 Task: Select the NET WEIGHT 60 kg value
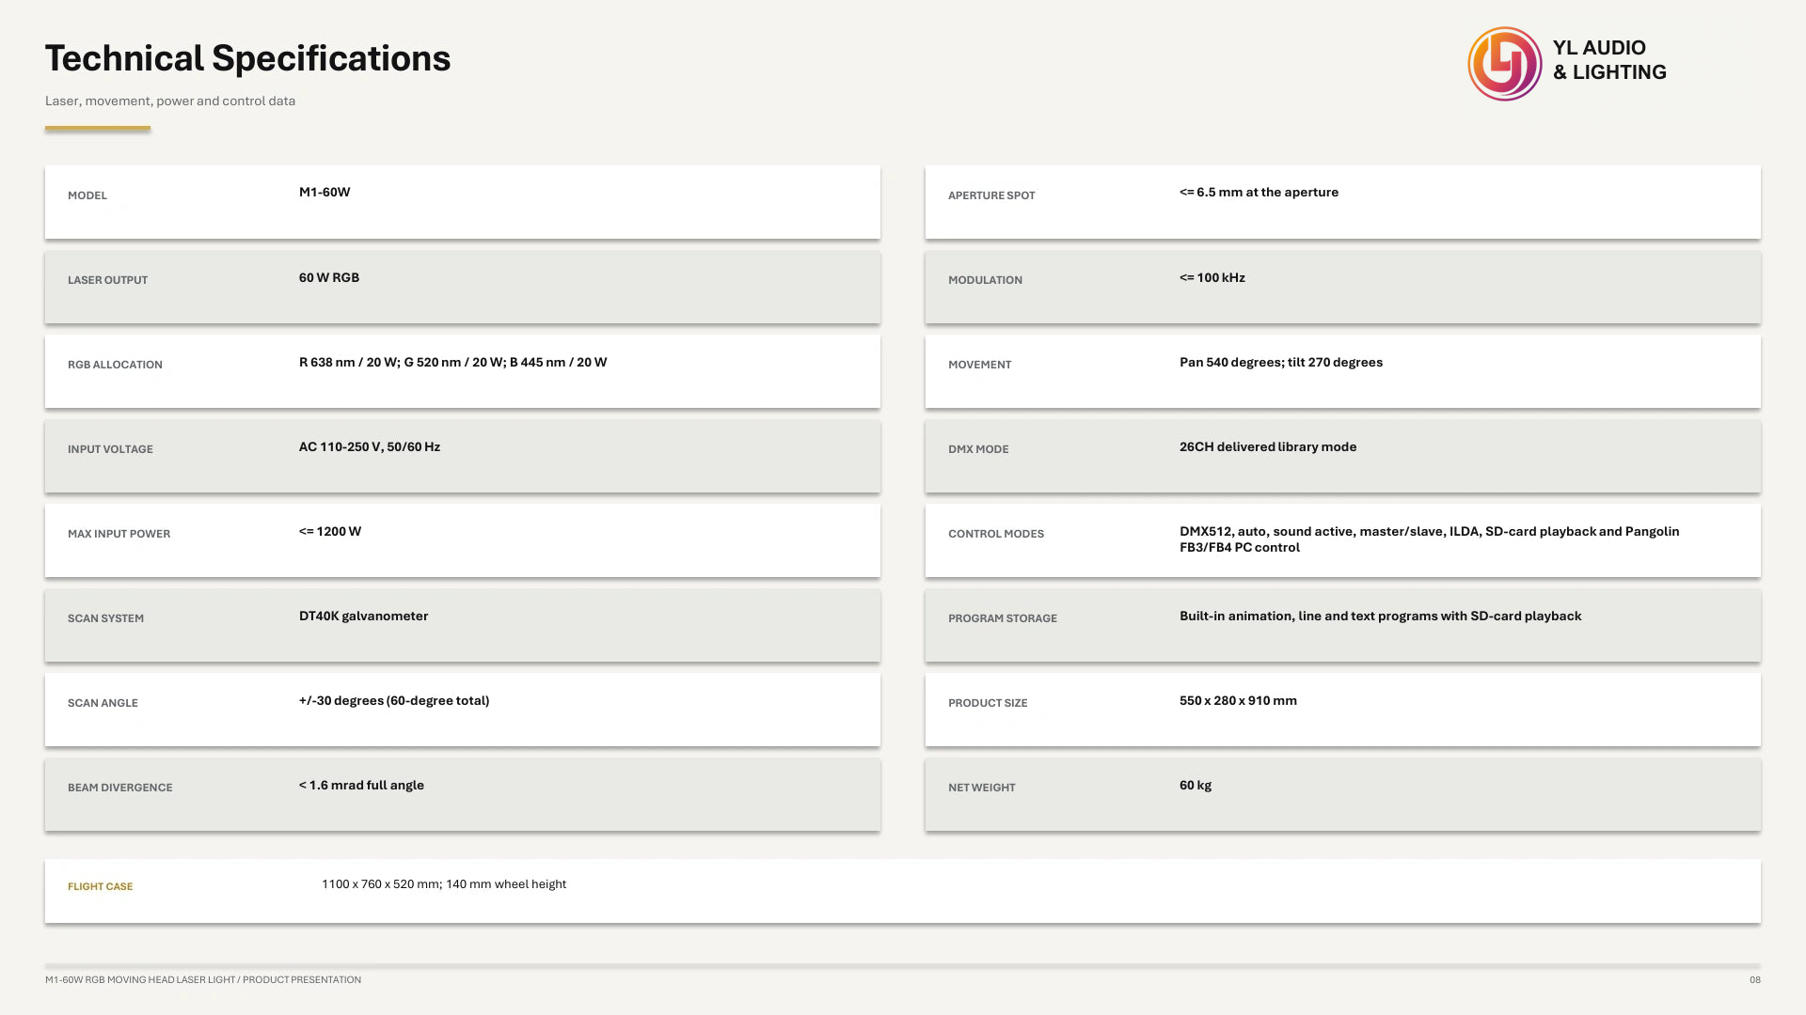pyautogui.click(x=1196, y=786)
